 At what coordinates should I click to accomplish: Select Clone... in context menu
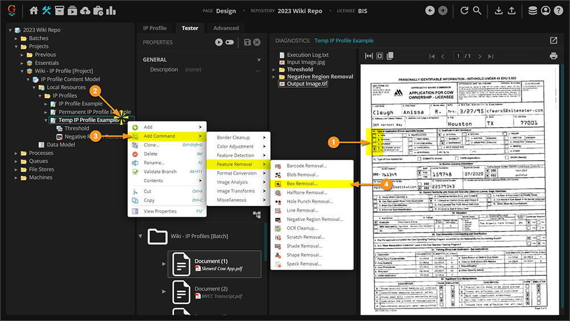click(167, 145)
